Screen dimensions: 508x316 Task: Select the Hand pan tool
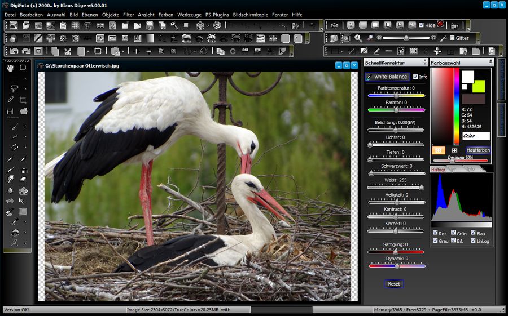click(10, 68)
